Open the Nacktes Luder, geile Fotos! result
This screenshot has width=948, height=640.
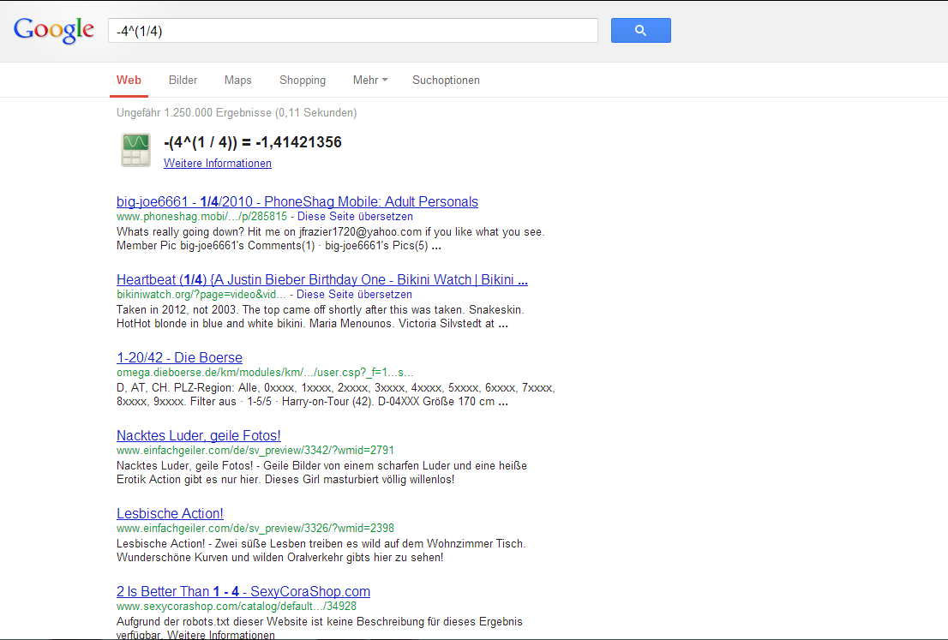[199, 436]
